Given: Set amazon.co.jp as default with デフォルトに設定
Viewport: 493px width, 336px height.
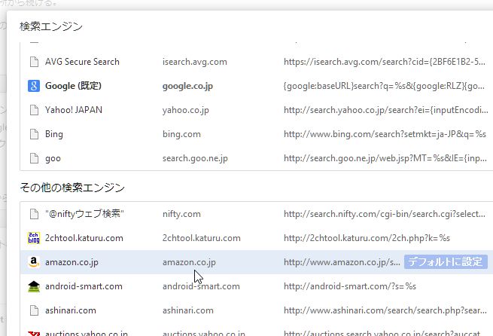Looking at the screenshot, I should pyautogui.click(x=446, y=261).
